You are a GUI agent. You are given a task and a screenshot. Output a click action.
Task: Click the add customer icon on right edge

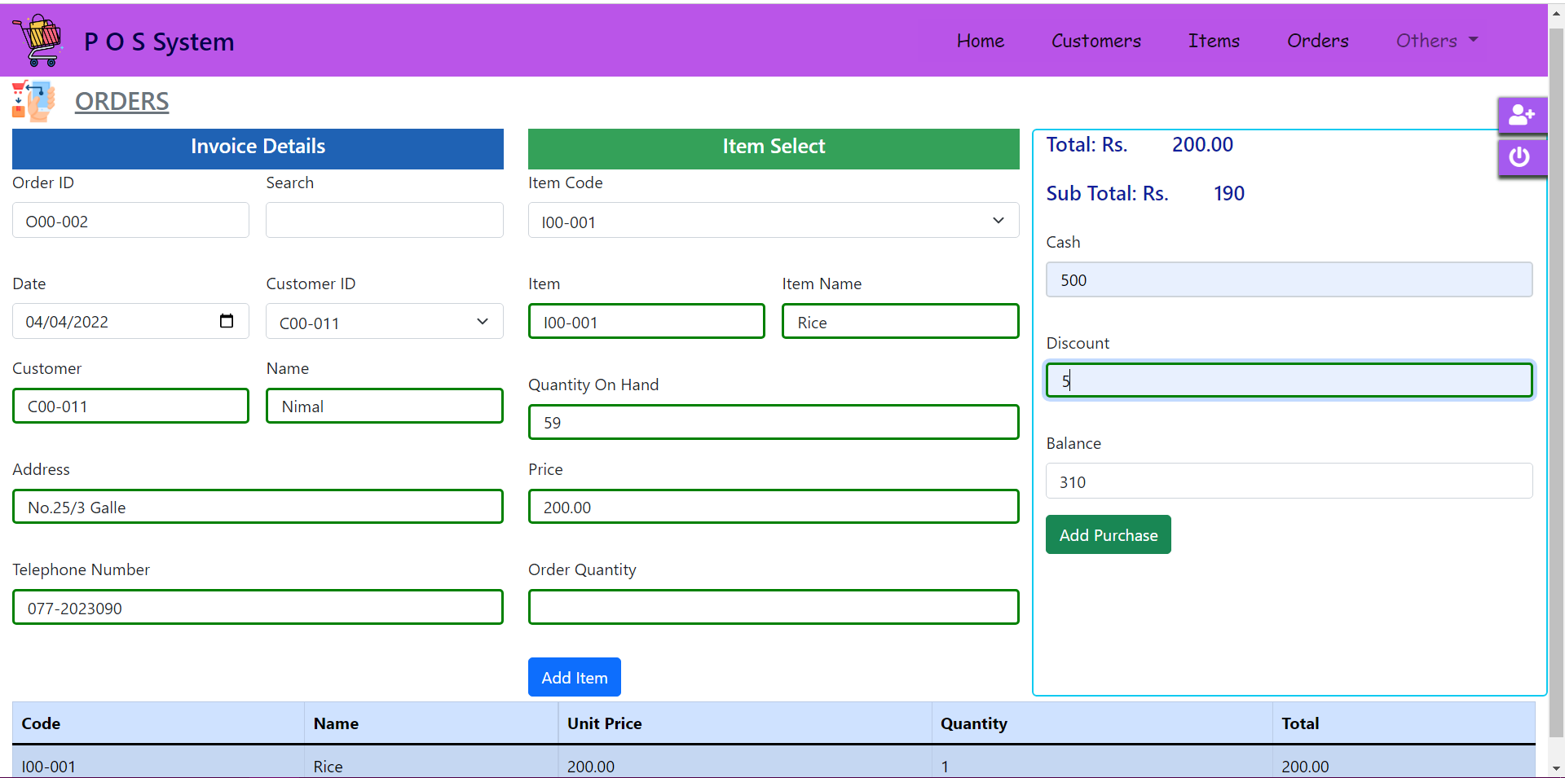click(x=1523, y=115)
